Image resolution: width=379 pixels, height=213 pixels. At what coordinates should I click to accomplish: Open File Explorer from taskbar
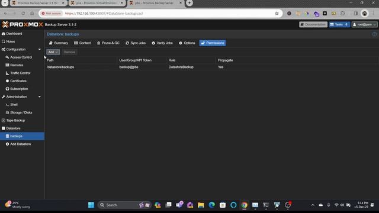[201, 205]
